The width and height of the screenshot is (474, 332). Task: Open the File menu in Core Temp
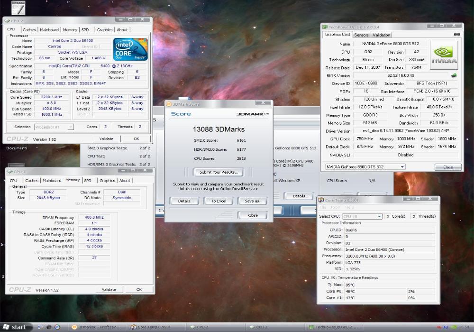[323, 207]
